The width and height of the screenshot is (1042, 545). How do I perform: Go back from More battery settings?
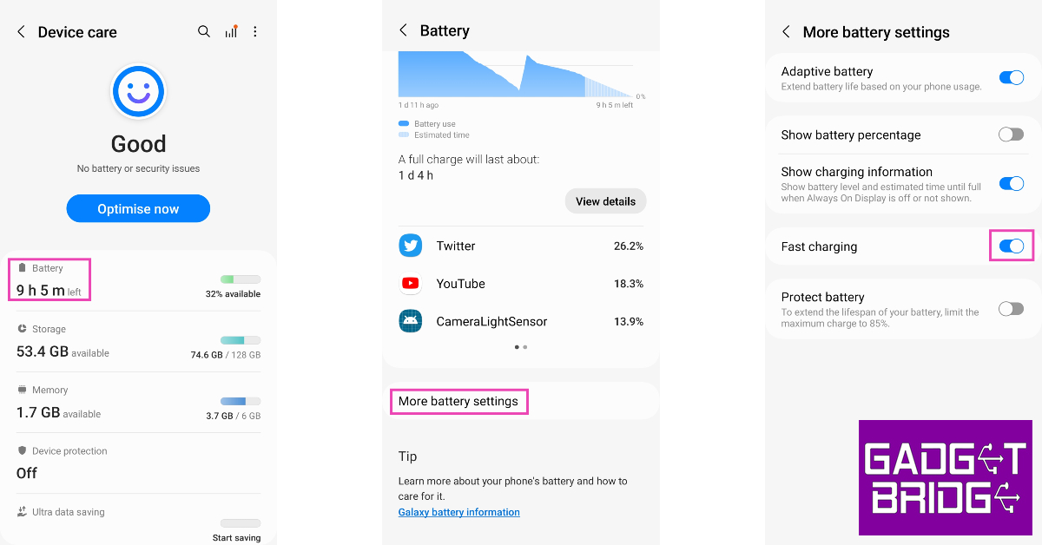coord(786,32)
